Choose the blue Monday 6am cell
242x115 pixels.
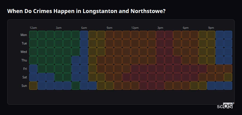click(x=84, y=35)
